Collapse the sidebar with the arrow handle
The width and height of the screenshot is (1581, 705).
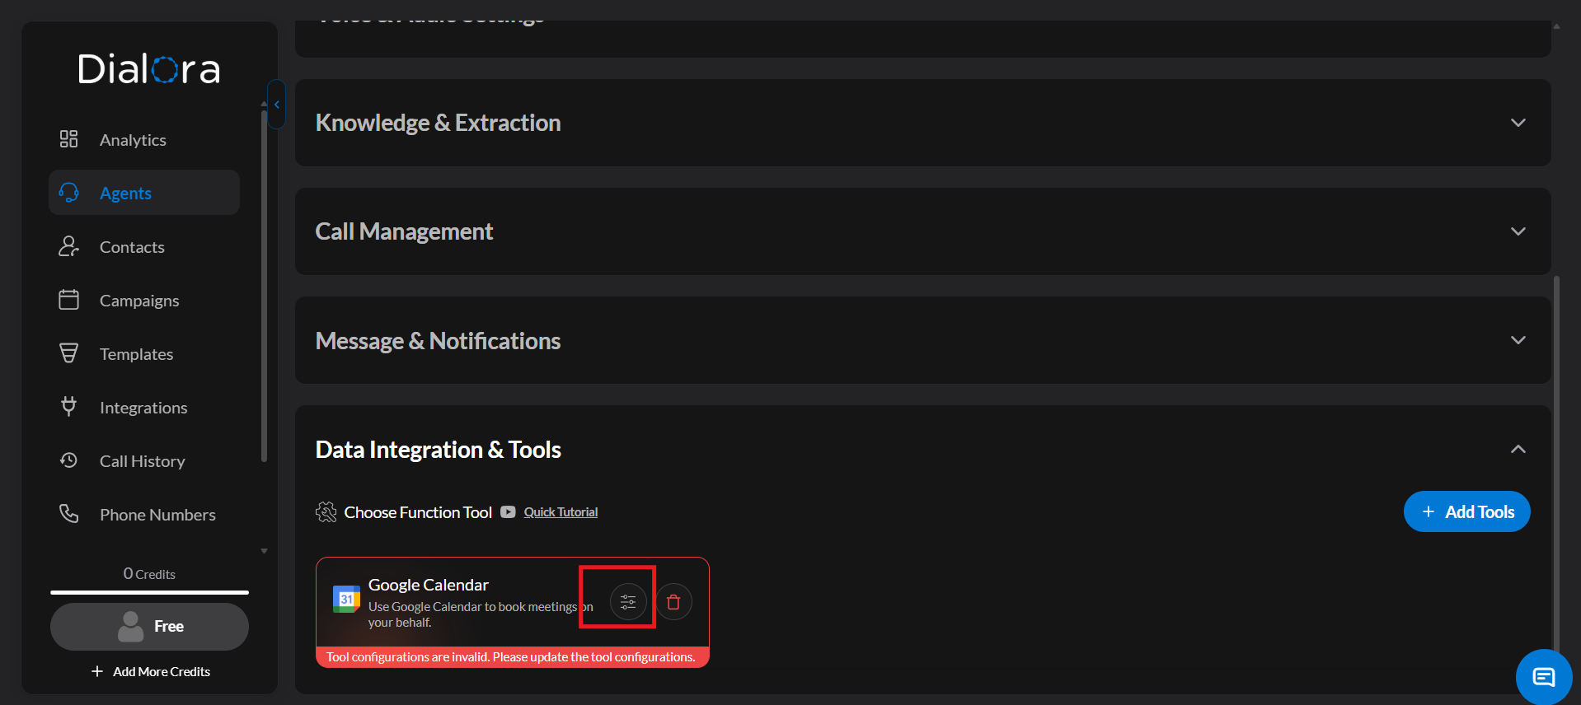click(277, 105)
